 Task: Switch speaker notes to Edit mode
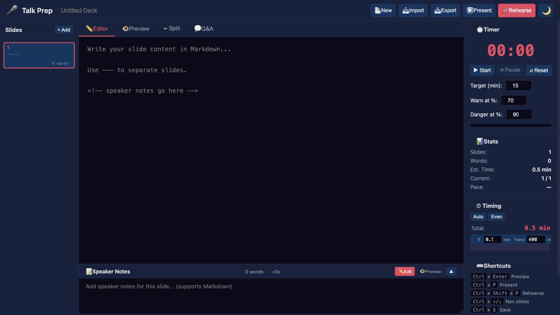pos(405,271)
